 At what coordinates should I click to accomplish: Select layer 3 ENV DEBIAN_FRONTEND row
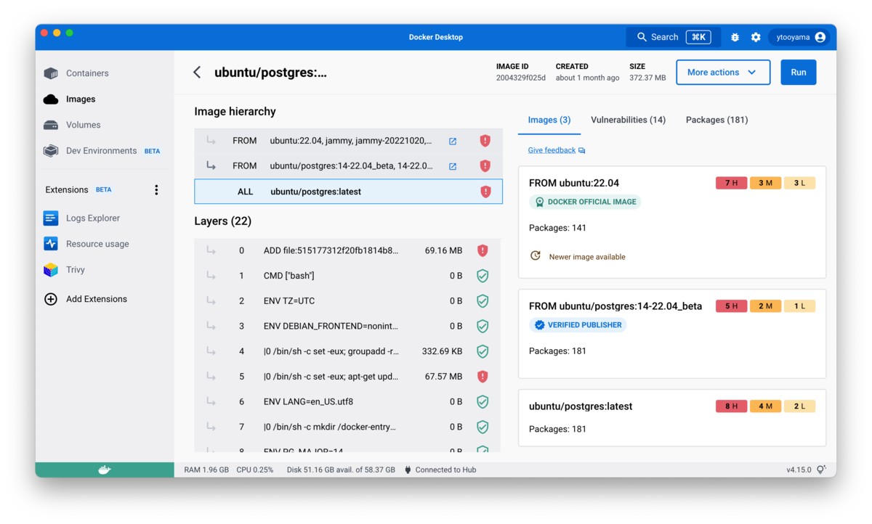(349, 327)
